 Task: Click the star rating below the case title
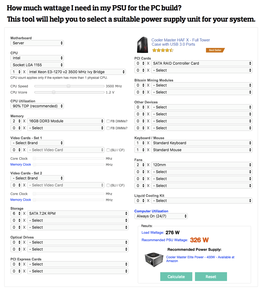coord(163,50)
